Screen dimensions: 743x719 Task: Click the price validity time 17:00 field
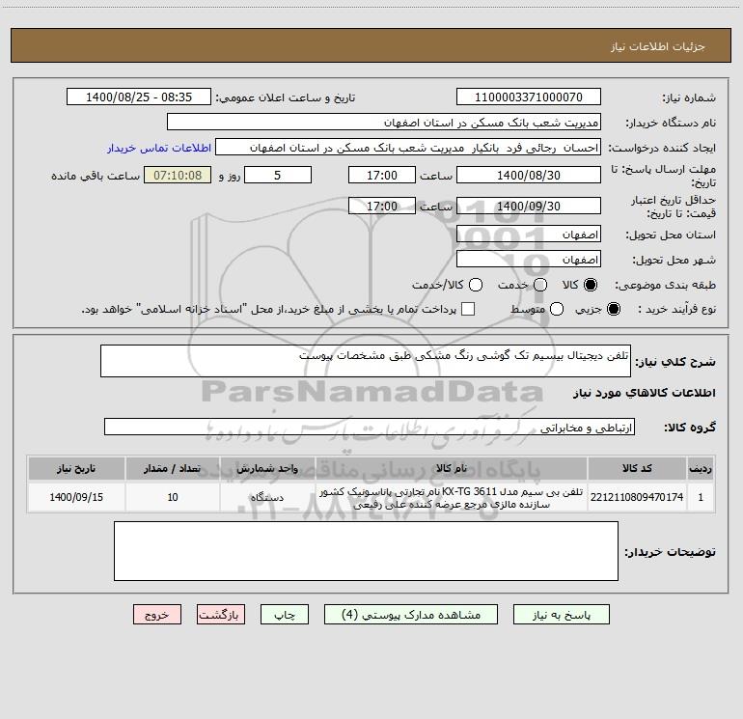click(382, 206)
